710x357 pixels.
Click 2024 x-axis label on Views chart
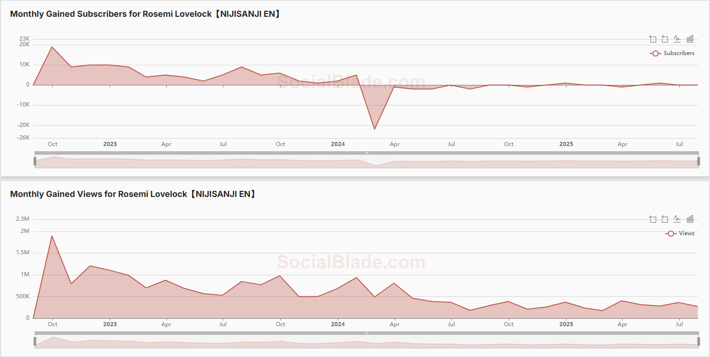point(338,324)
